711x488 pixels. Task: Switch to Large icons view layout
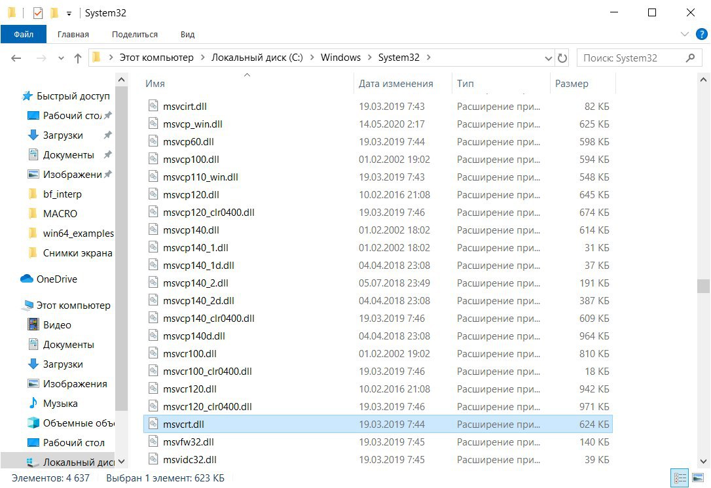tap(699, 478)
